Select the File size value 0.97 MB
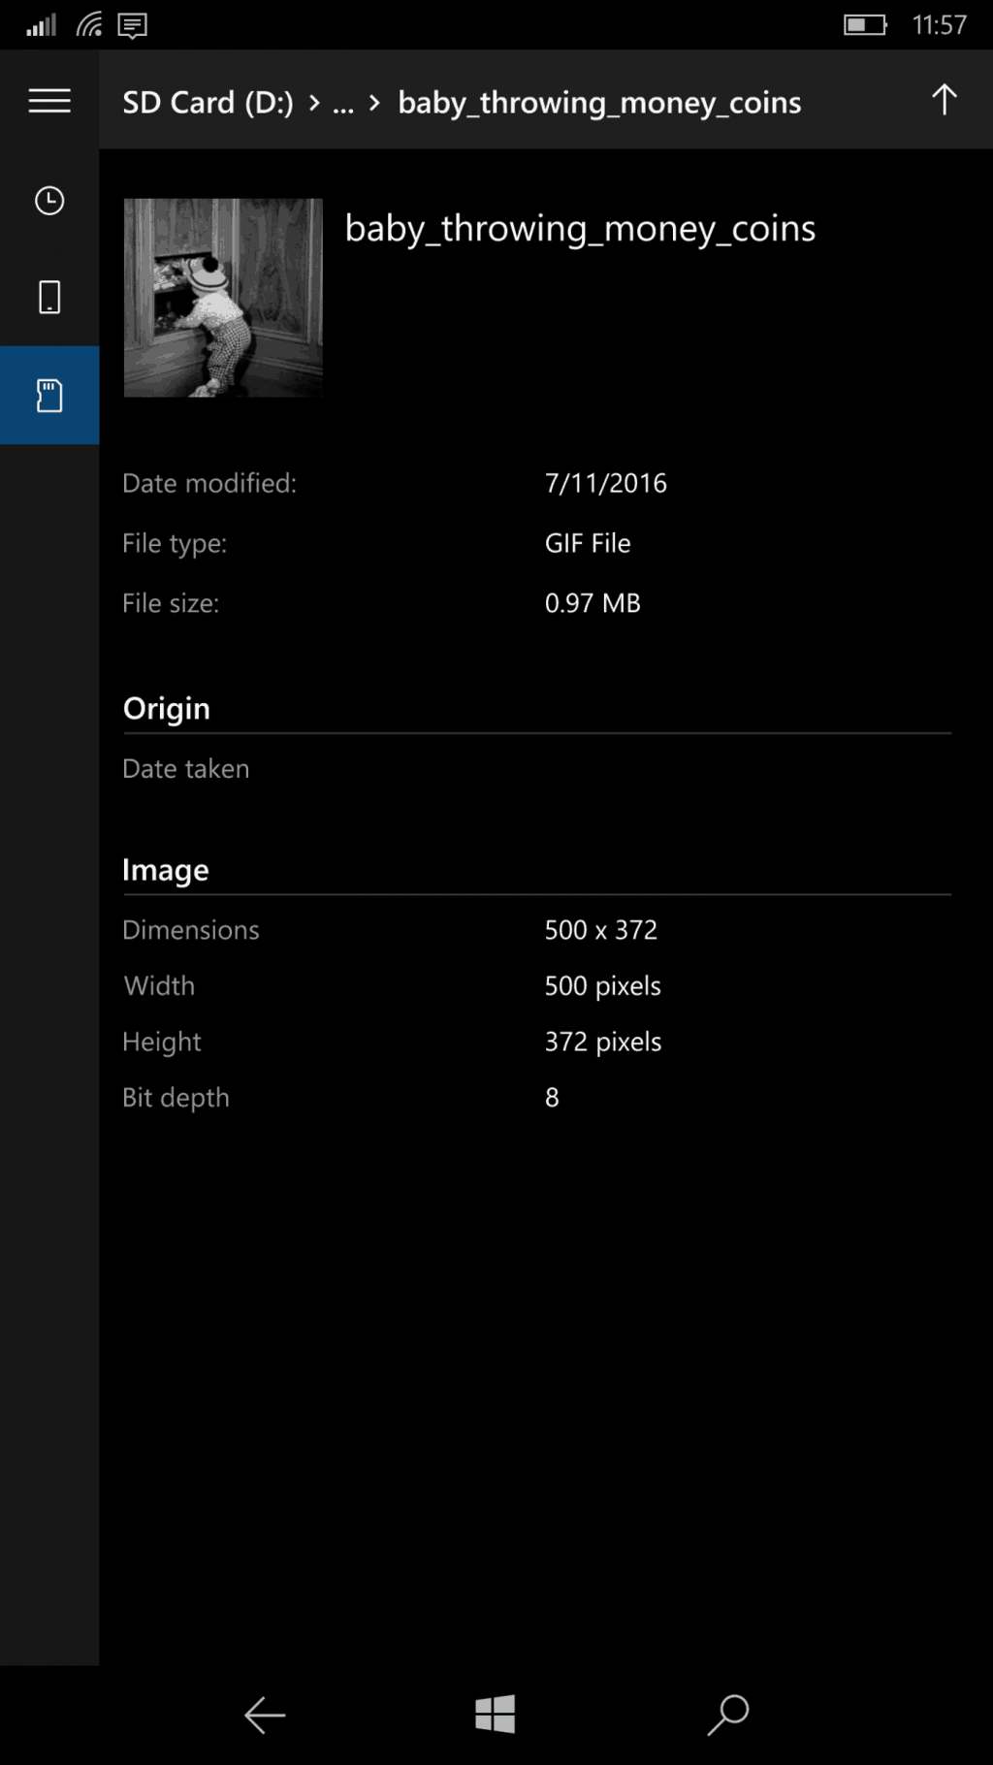This screenshot has width=993, height=1765. 593,603
